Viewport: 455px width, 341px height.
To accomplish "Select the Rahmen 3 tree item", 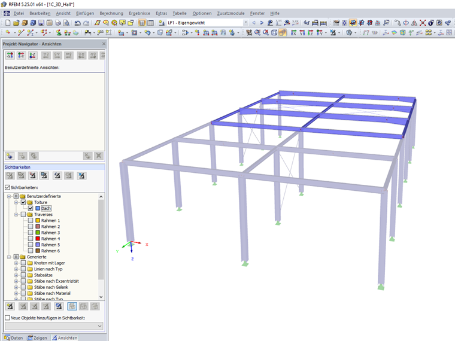I will pyautogui.click(x=50, y=233).
